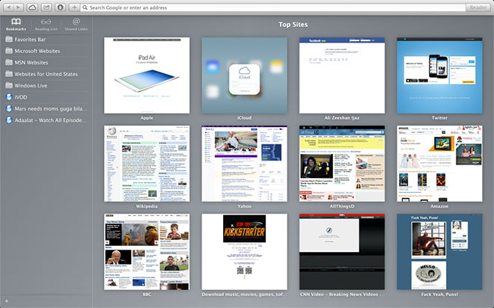Open the Fuck Yeah, Puns! thumbnail
Viewport: 494px width, 308px height.
(x=439, y=252)
